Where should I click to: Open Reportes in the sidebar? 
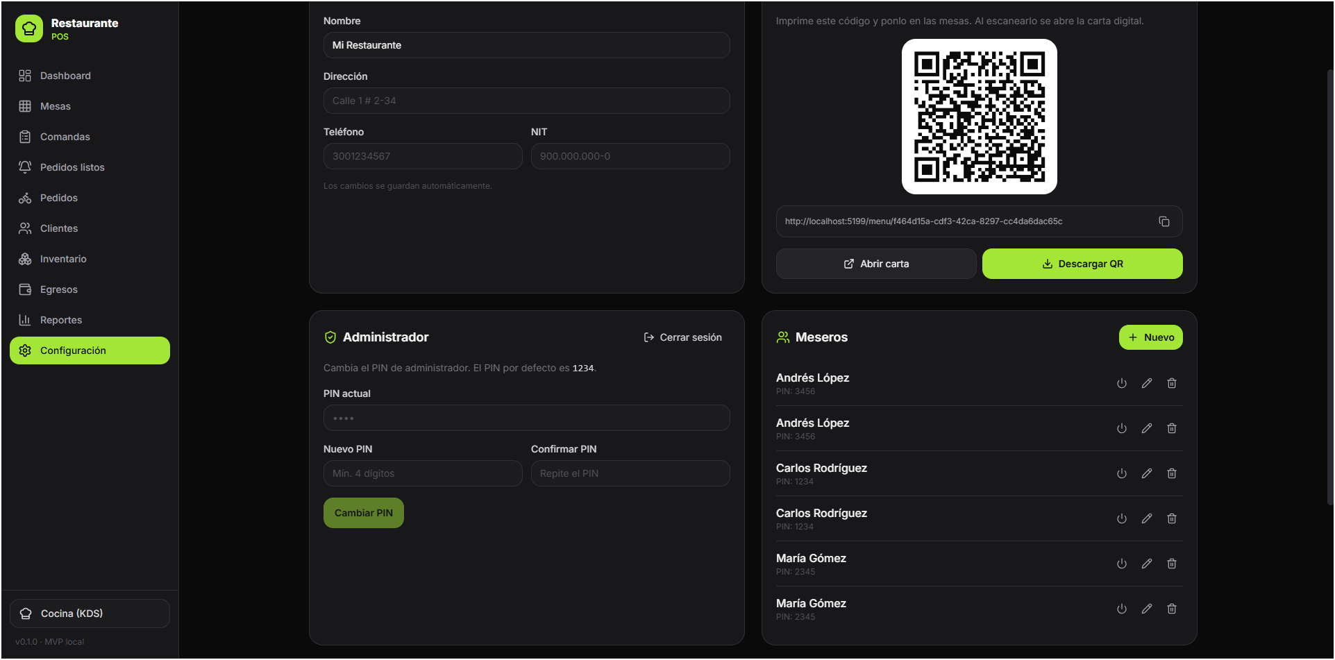coord(90,320)
